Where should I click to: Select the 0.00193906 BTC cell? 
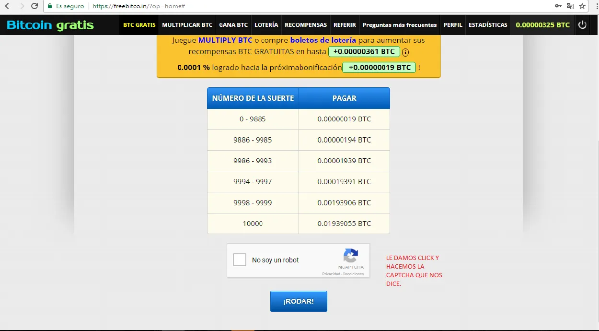click(x=344, y=202)
